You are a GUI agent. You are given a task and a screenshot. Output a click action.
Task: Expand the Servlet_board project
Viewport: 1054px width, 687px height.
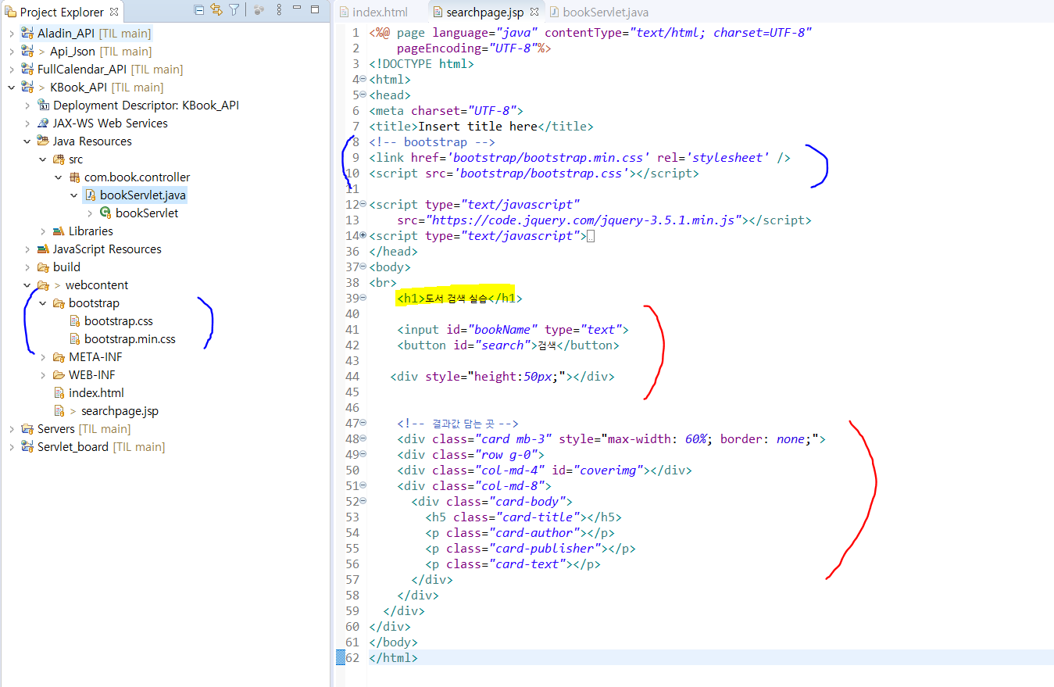(x=12, y=447)
